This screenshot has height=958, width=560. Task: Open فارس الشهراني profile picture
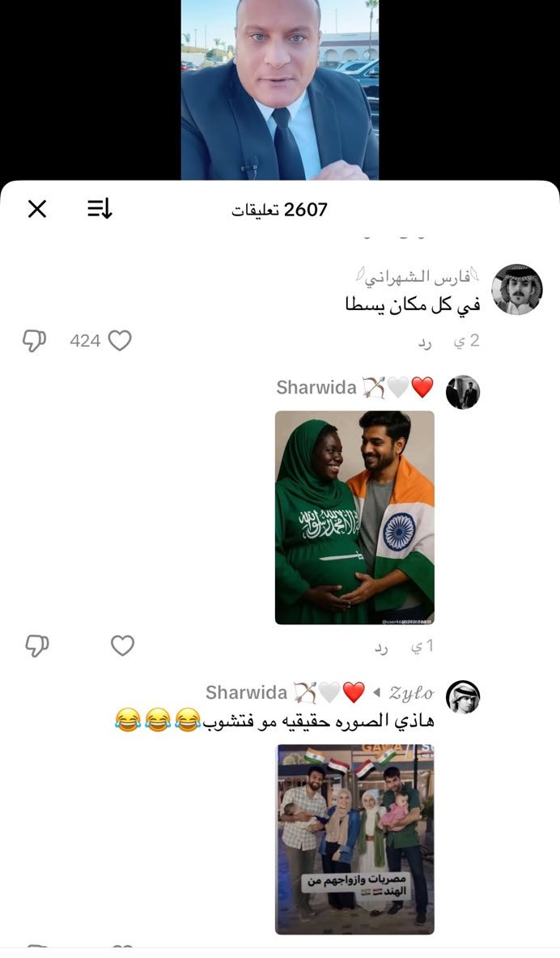coord(517,290)
